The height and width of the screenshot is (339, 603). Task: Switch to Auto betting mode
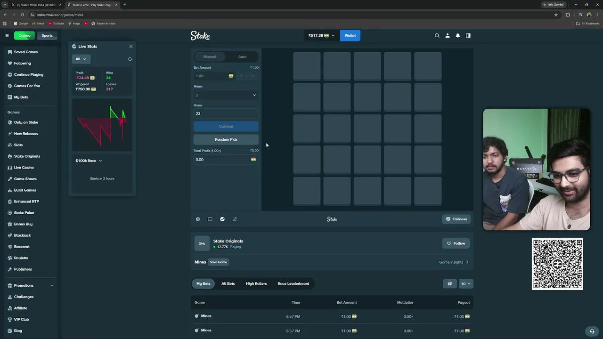pos(242,56)
